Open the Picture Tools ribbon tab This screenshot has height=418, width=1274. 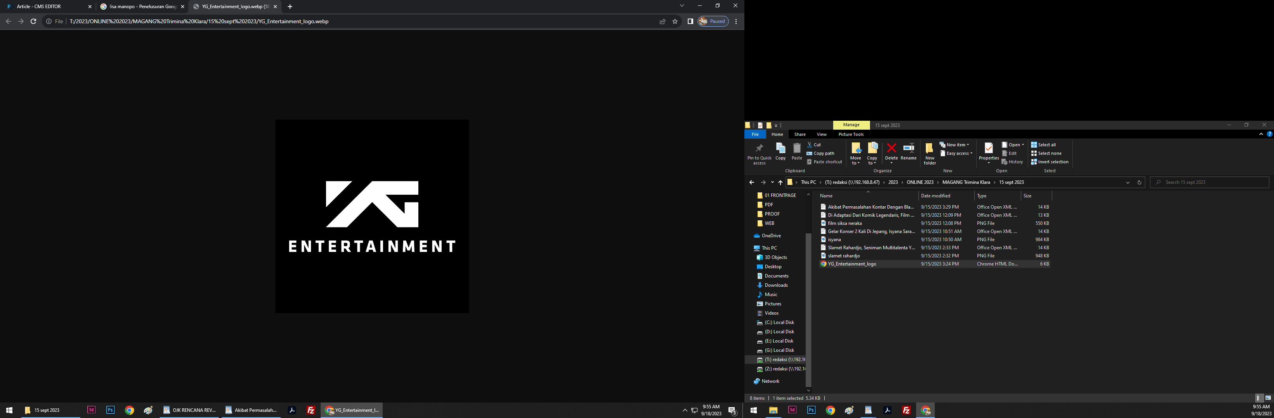tap(851, 134)
